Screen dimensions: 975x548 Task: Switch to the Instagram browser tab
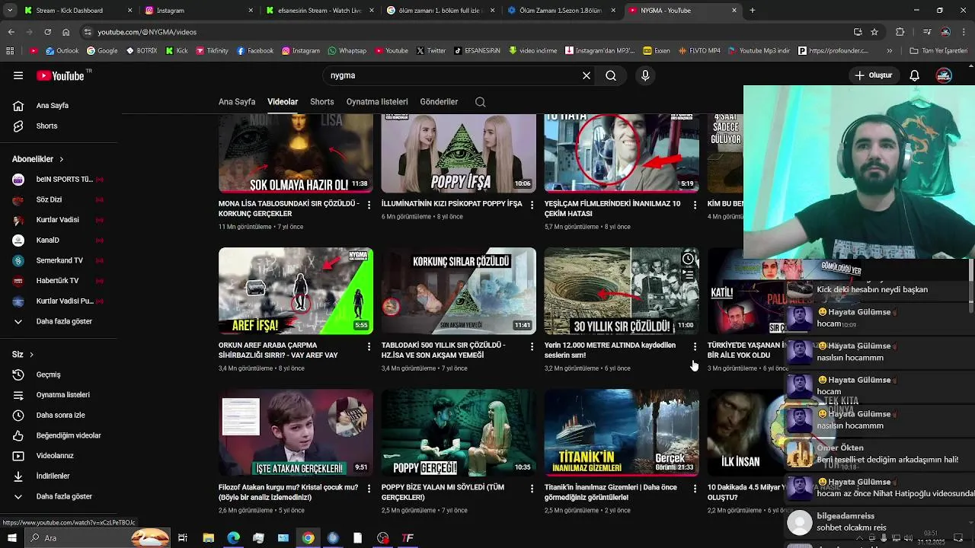[197, 11]
